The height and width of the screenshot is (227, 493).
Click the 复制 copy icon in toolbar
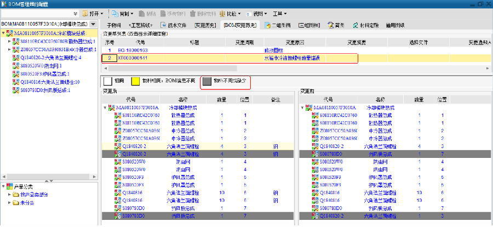pos(114,13)
